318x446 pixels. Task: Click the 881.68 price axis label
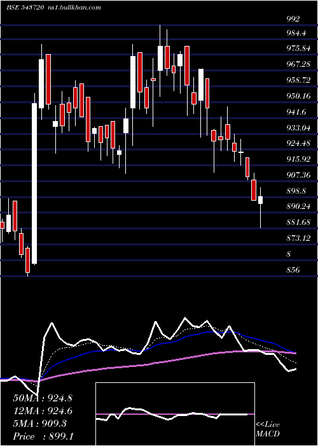pyautogui.click(x=298, y=222)
